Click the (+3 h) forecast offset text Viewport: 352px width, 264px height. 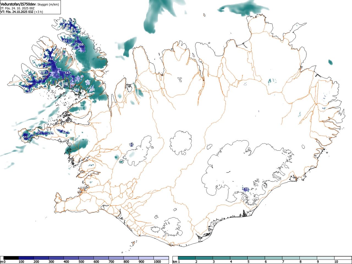click(x=38, y=12)
